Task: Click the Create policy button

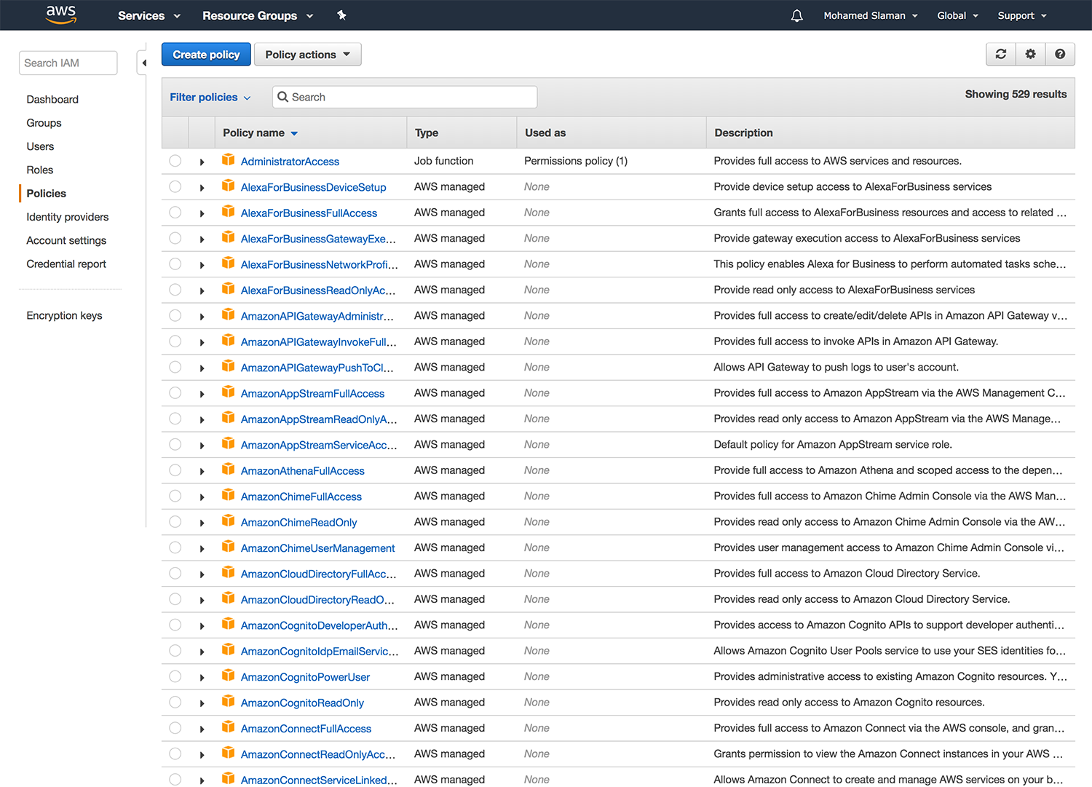Action: pos(206,55)
